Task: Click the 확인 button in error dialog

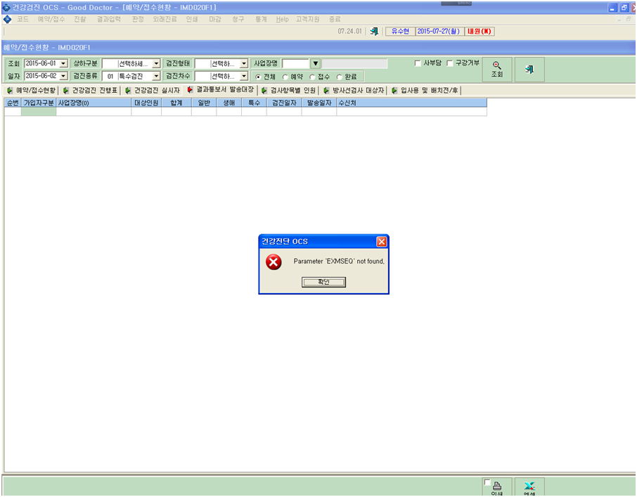Action: point(323,282)
